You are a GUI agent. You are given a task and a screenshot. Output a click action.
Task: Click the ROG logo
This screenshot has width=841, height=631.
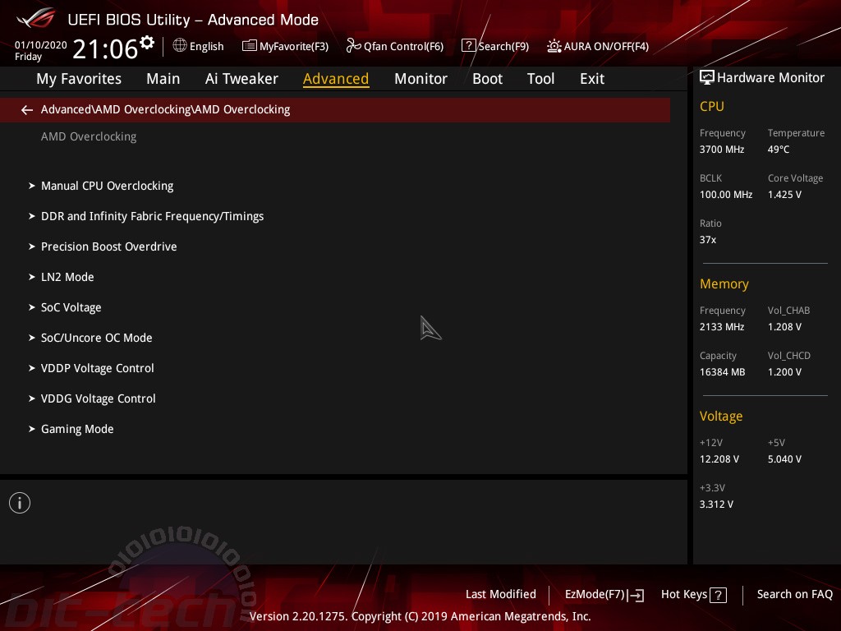coord(36,19)
